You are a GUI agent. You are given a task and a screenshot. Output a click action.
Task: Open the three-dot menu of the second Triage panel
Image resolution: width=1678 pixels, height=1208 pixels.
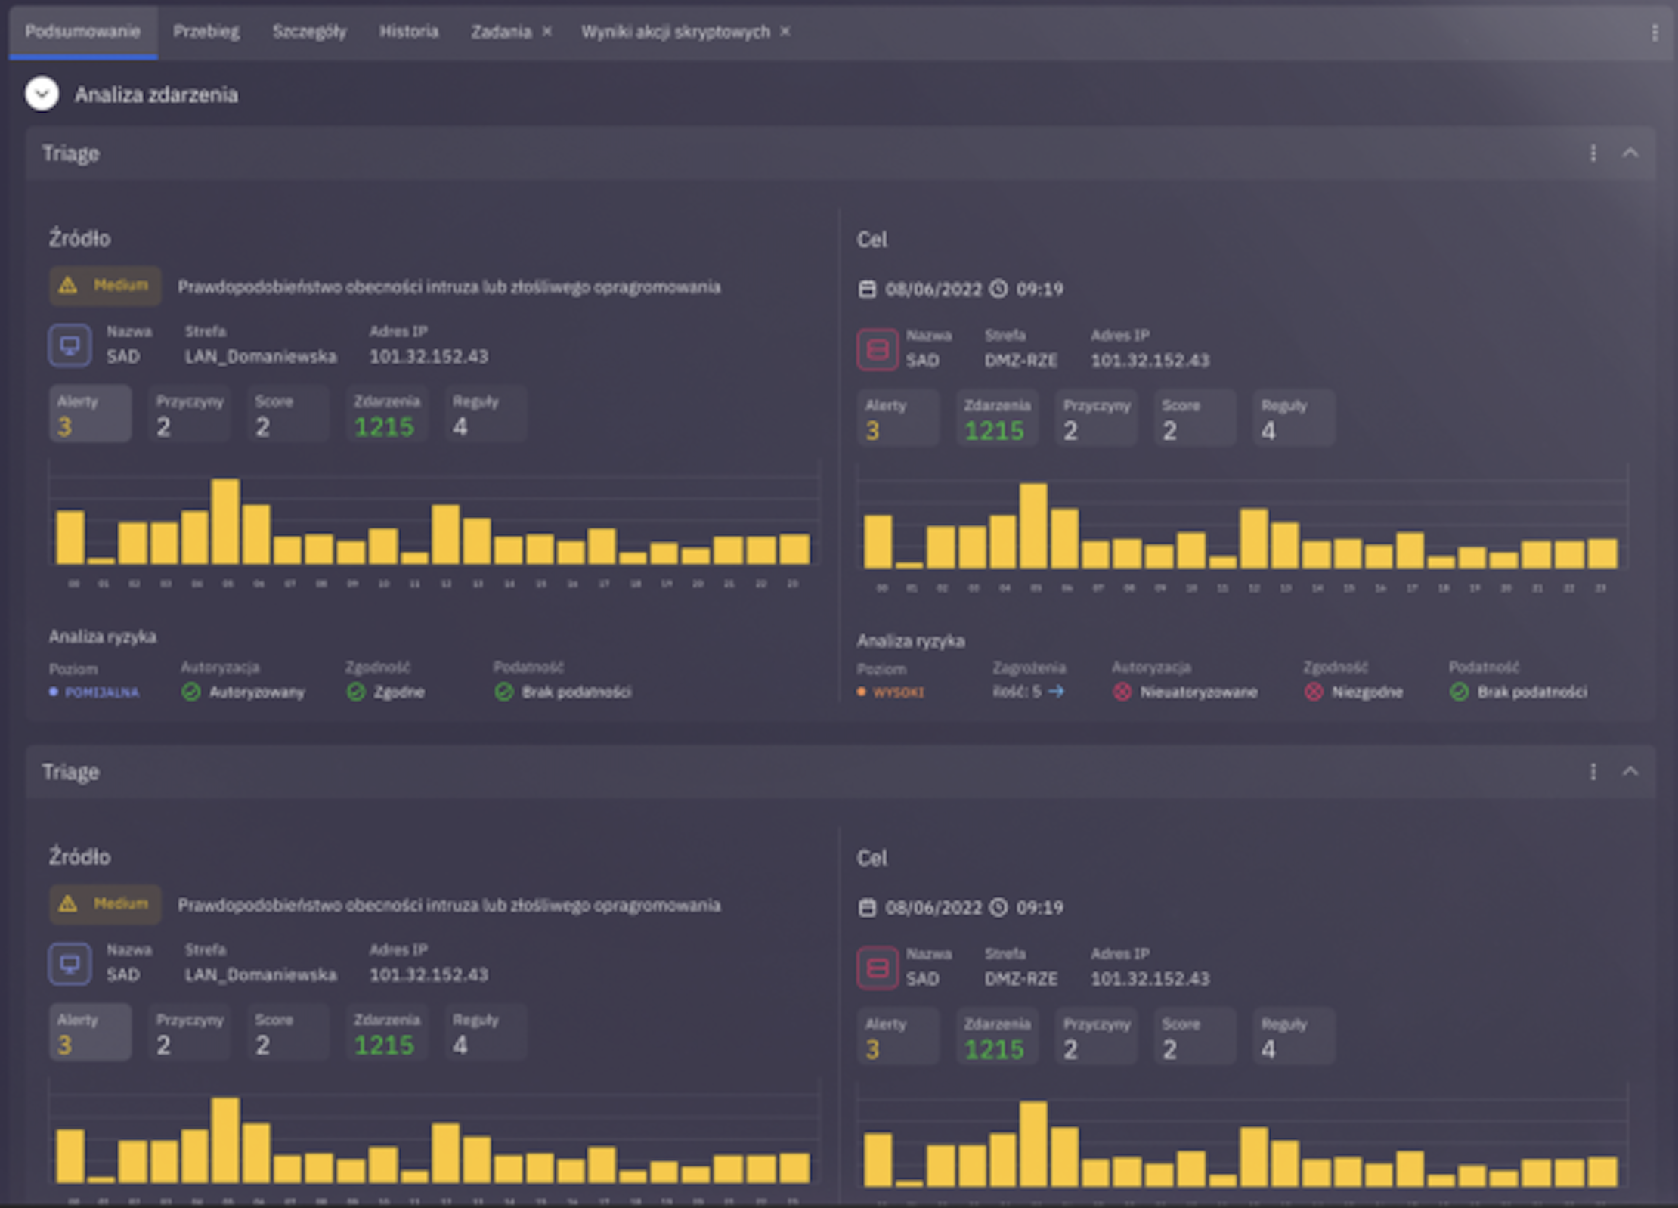[x=1593, y=772]
